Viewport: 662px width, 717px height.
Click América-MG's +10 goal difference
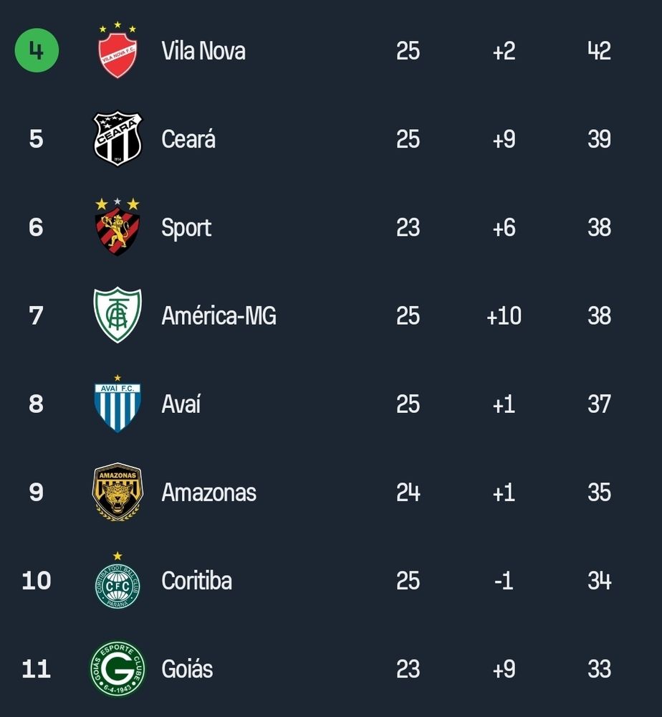[504, 315]
